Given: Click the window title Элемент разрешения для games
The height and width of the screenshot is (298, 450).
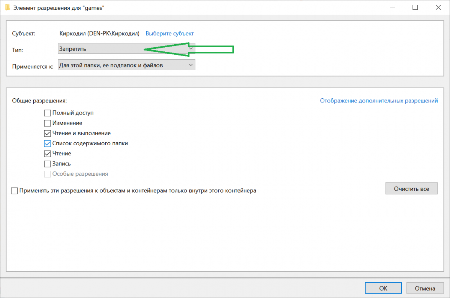Looking at the screenshot, I should click(x=58, y=8).
